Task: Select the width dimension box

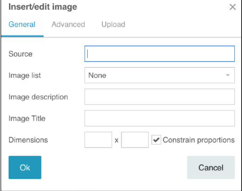Action: [98, 140]
